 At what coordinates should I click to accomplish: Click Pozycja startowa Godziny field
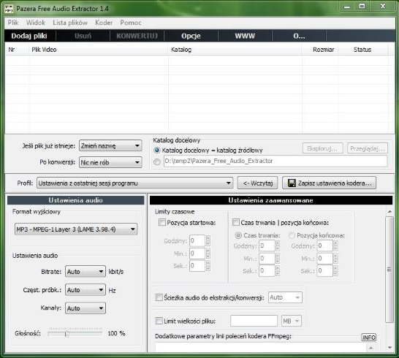pos(197,240)
